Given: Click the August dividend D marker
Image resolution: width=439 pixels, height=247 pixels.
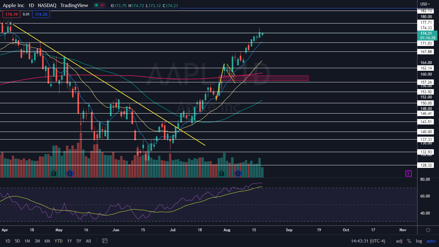Looking at the screenshot, I should coord(238,174).
